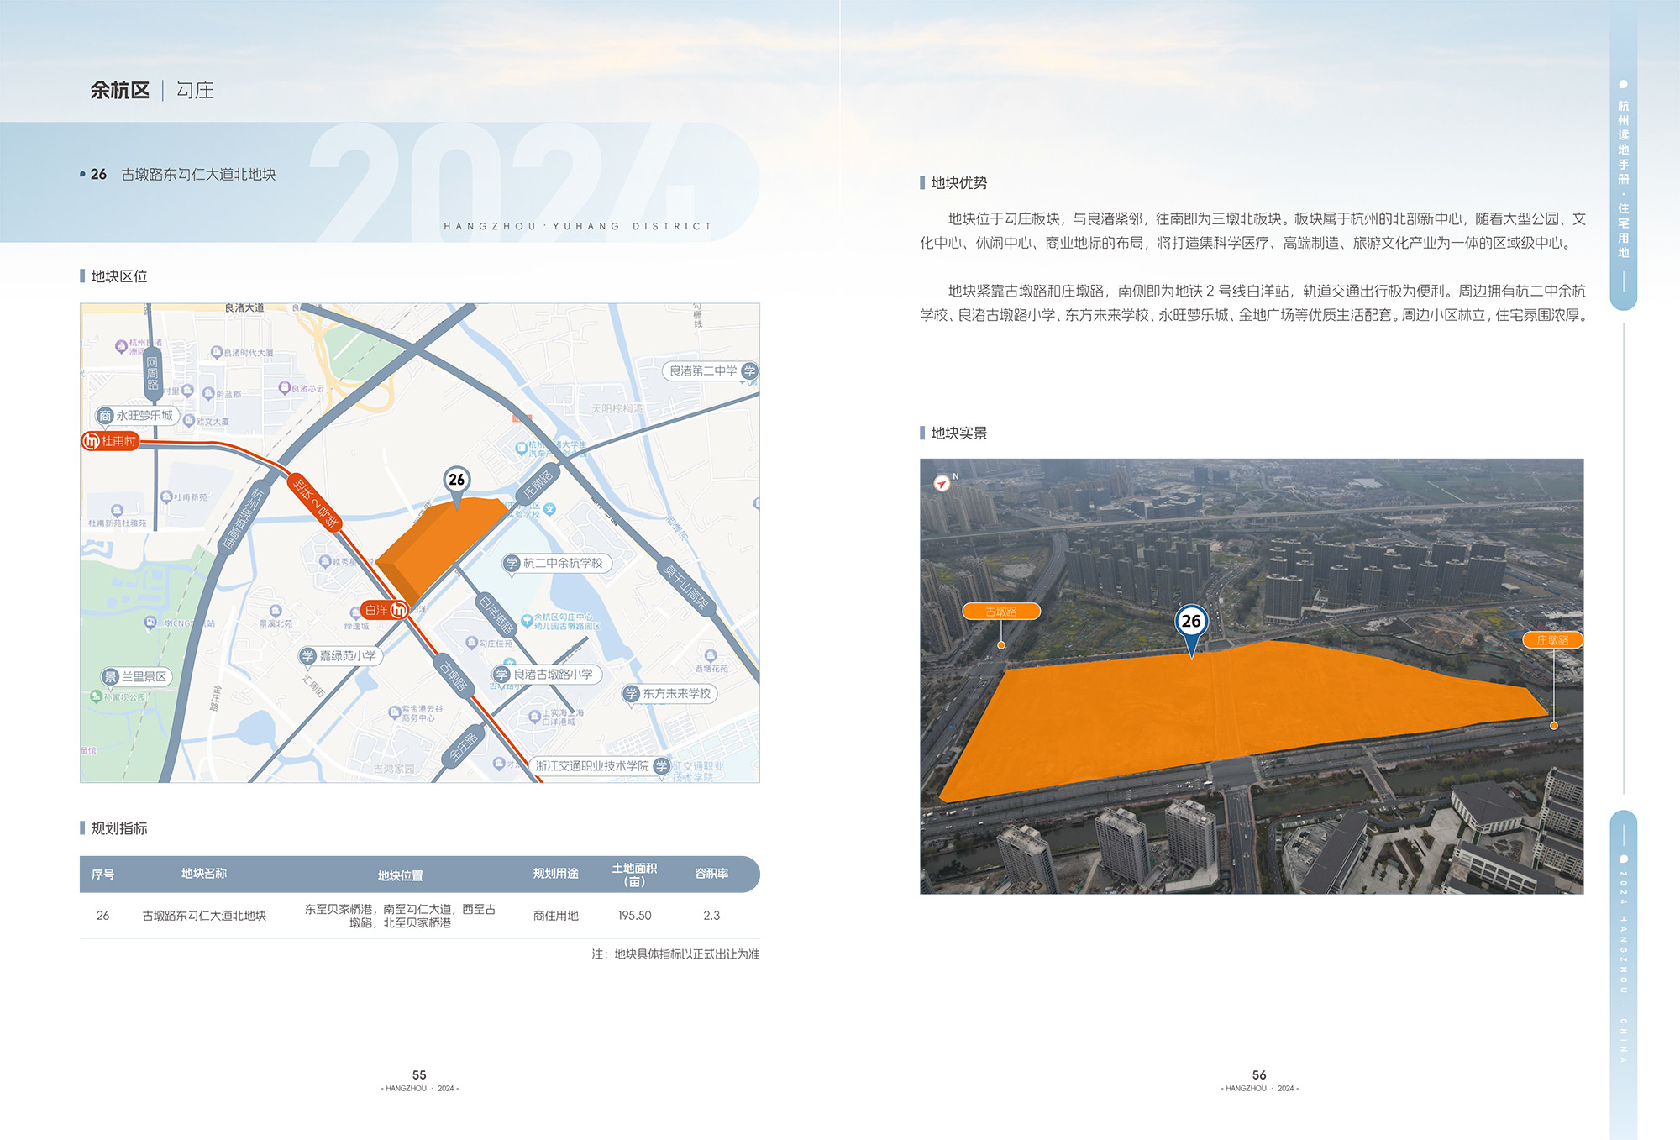Click the 杜甫新苑 residence icon

pos(166,496)
